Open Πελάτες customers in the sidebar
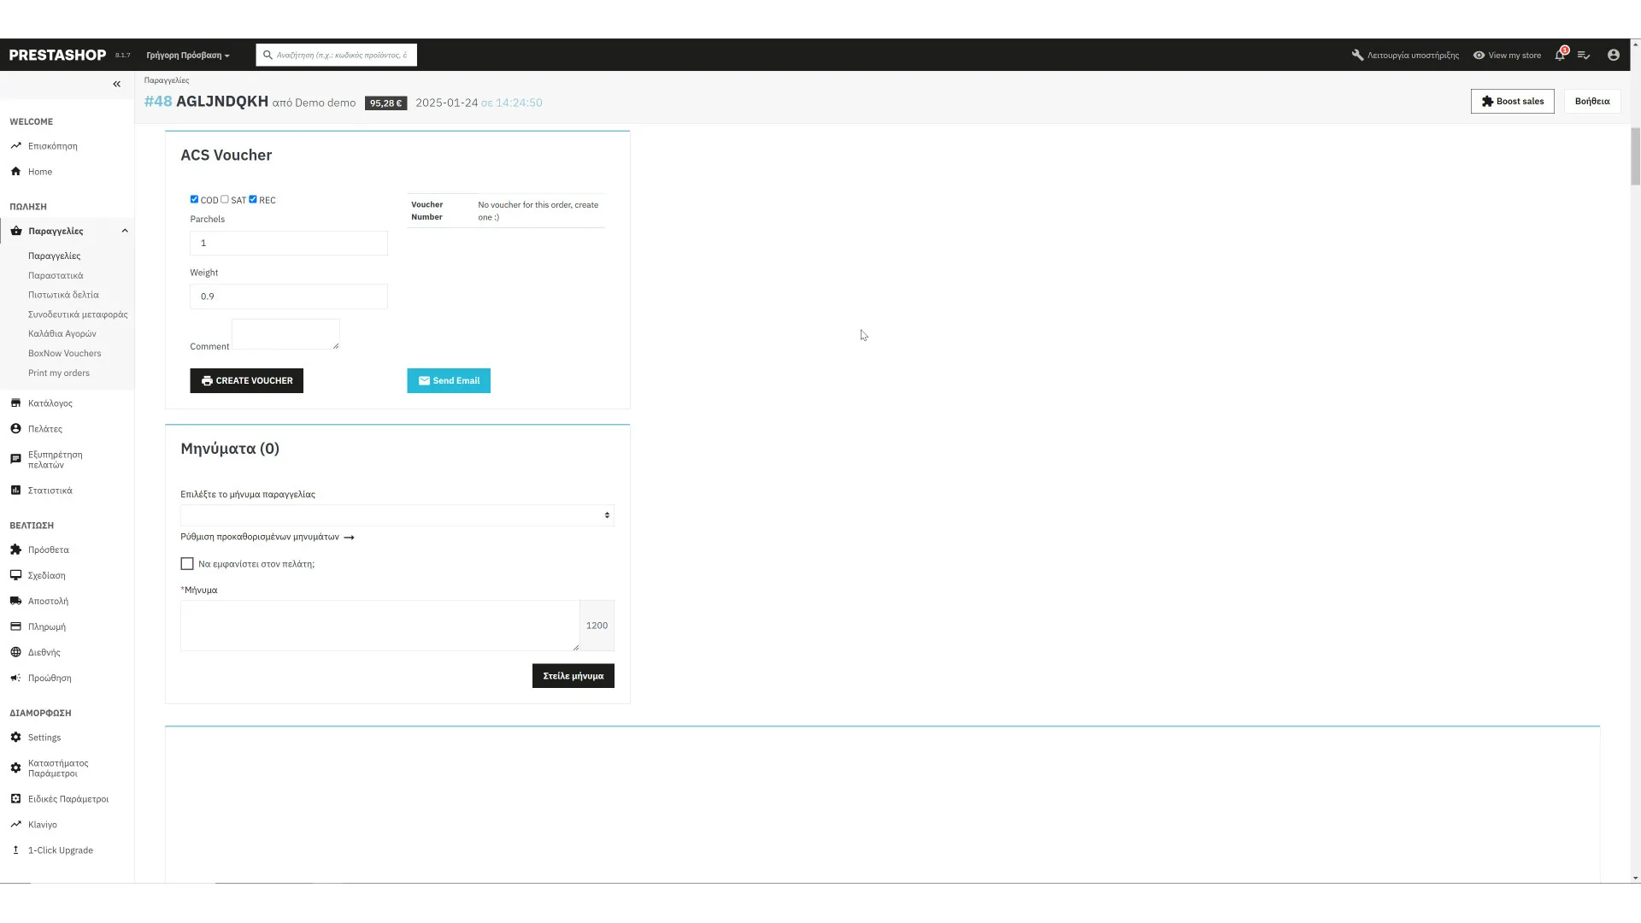The height and width of the screenshot is (923, 1641). tap(44, 429)
